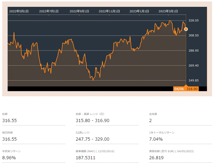Screen dimensions: 213x165
Task: Click the 52週レンジ value 247.75 - 329.00
Action: point(92,139)
